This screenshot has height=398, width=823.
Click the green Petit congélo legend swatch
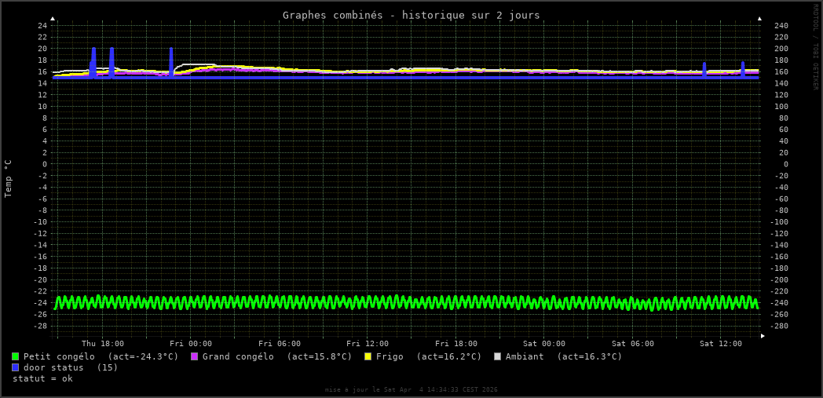[15, 356]
